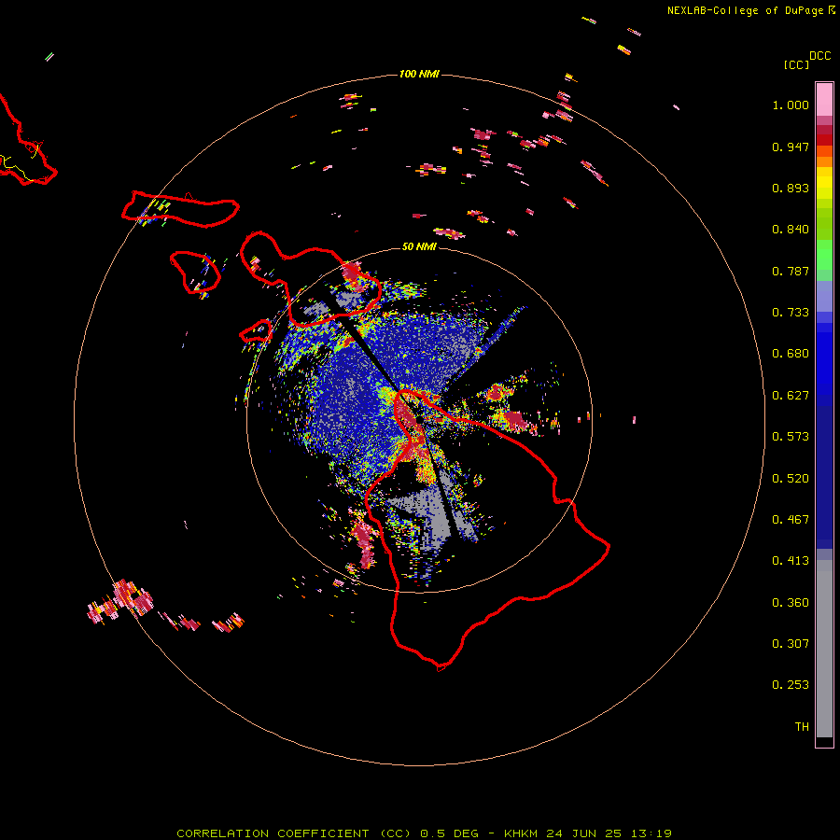Click the 50 NMI range ring label

point(419,246)
